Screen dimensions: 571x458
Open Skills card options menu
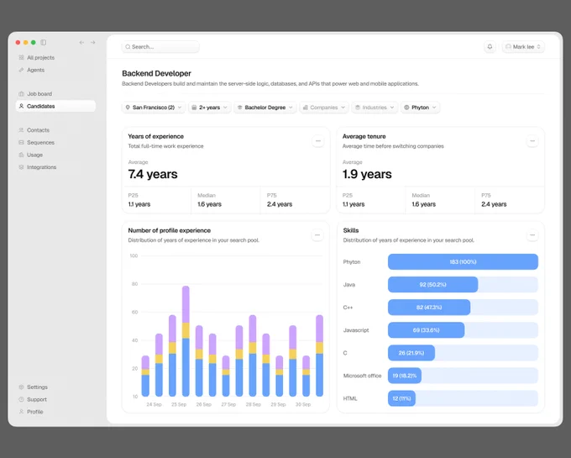532,235
